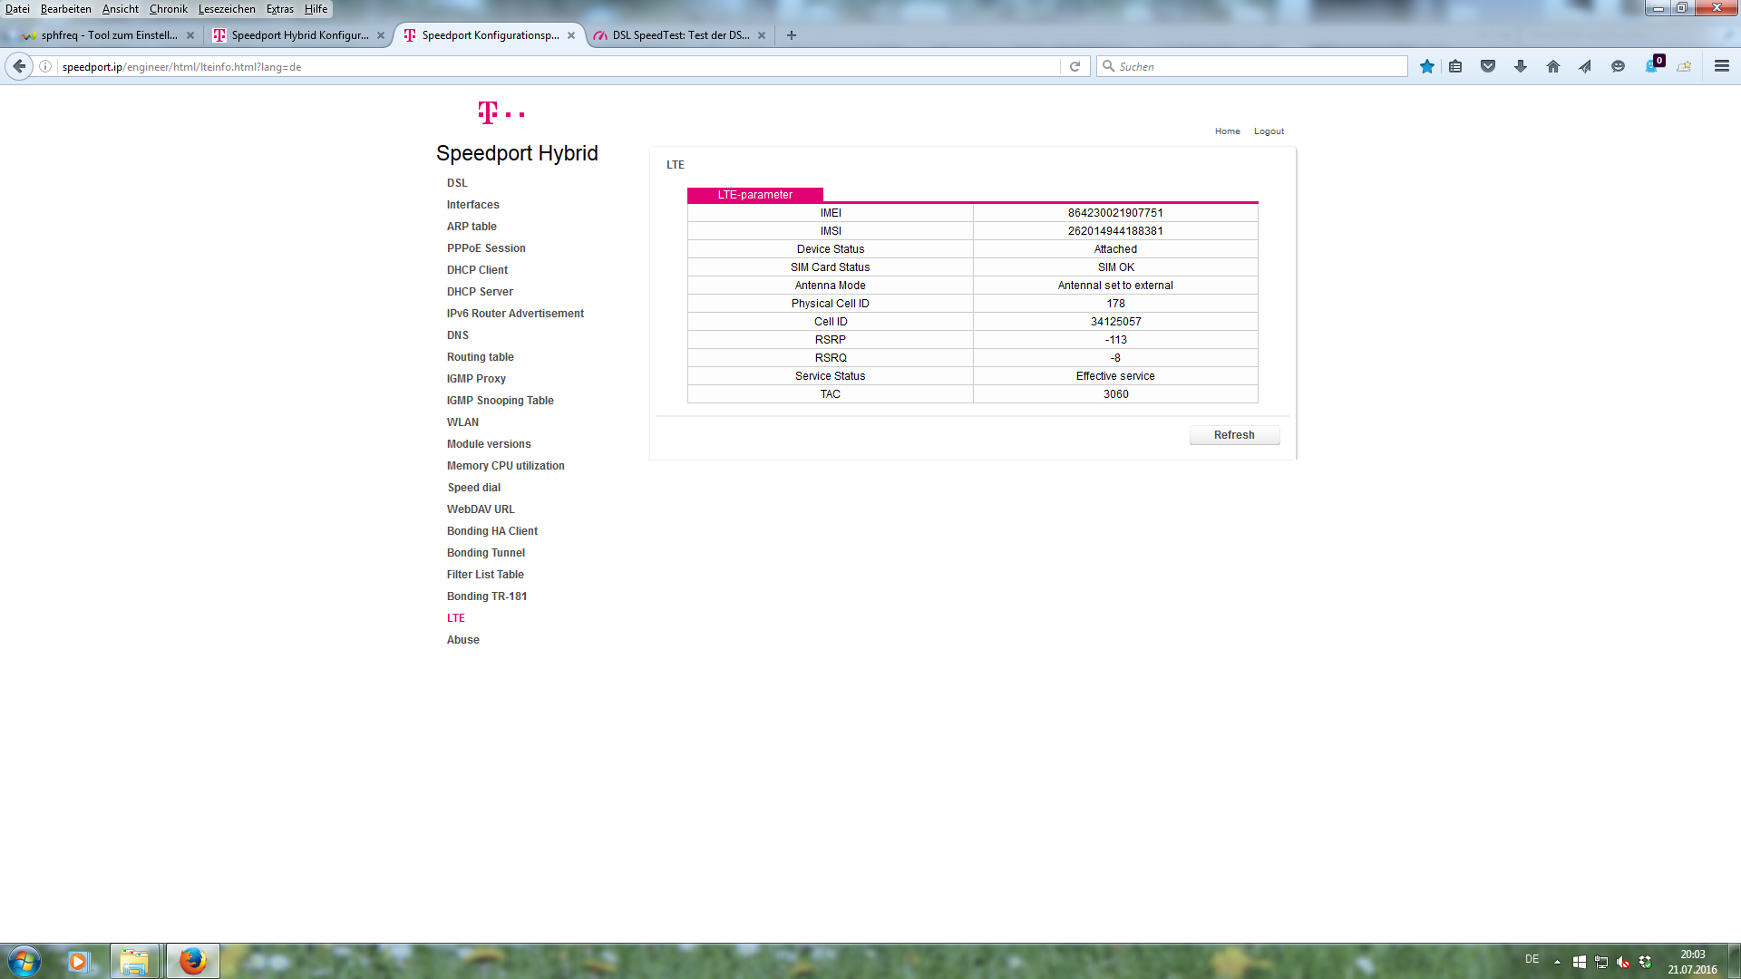The width and height of the screenshot is (1741, 979).
Task: Click the grayed extension icon beside the menu
Action: tap(1685, 66)
